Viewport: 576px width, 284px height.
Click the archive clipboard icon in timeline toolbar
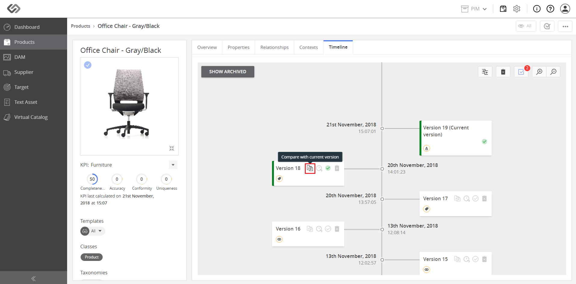pos(503,72)
